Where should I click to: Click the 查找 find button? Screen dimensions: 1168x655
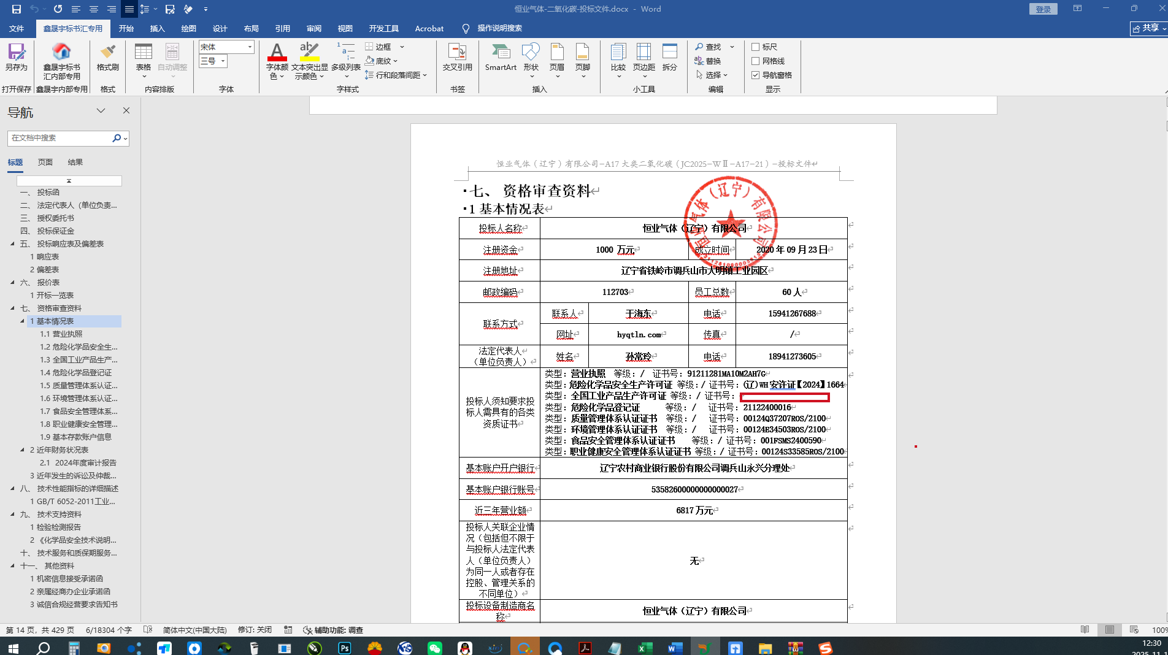709,47
